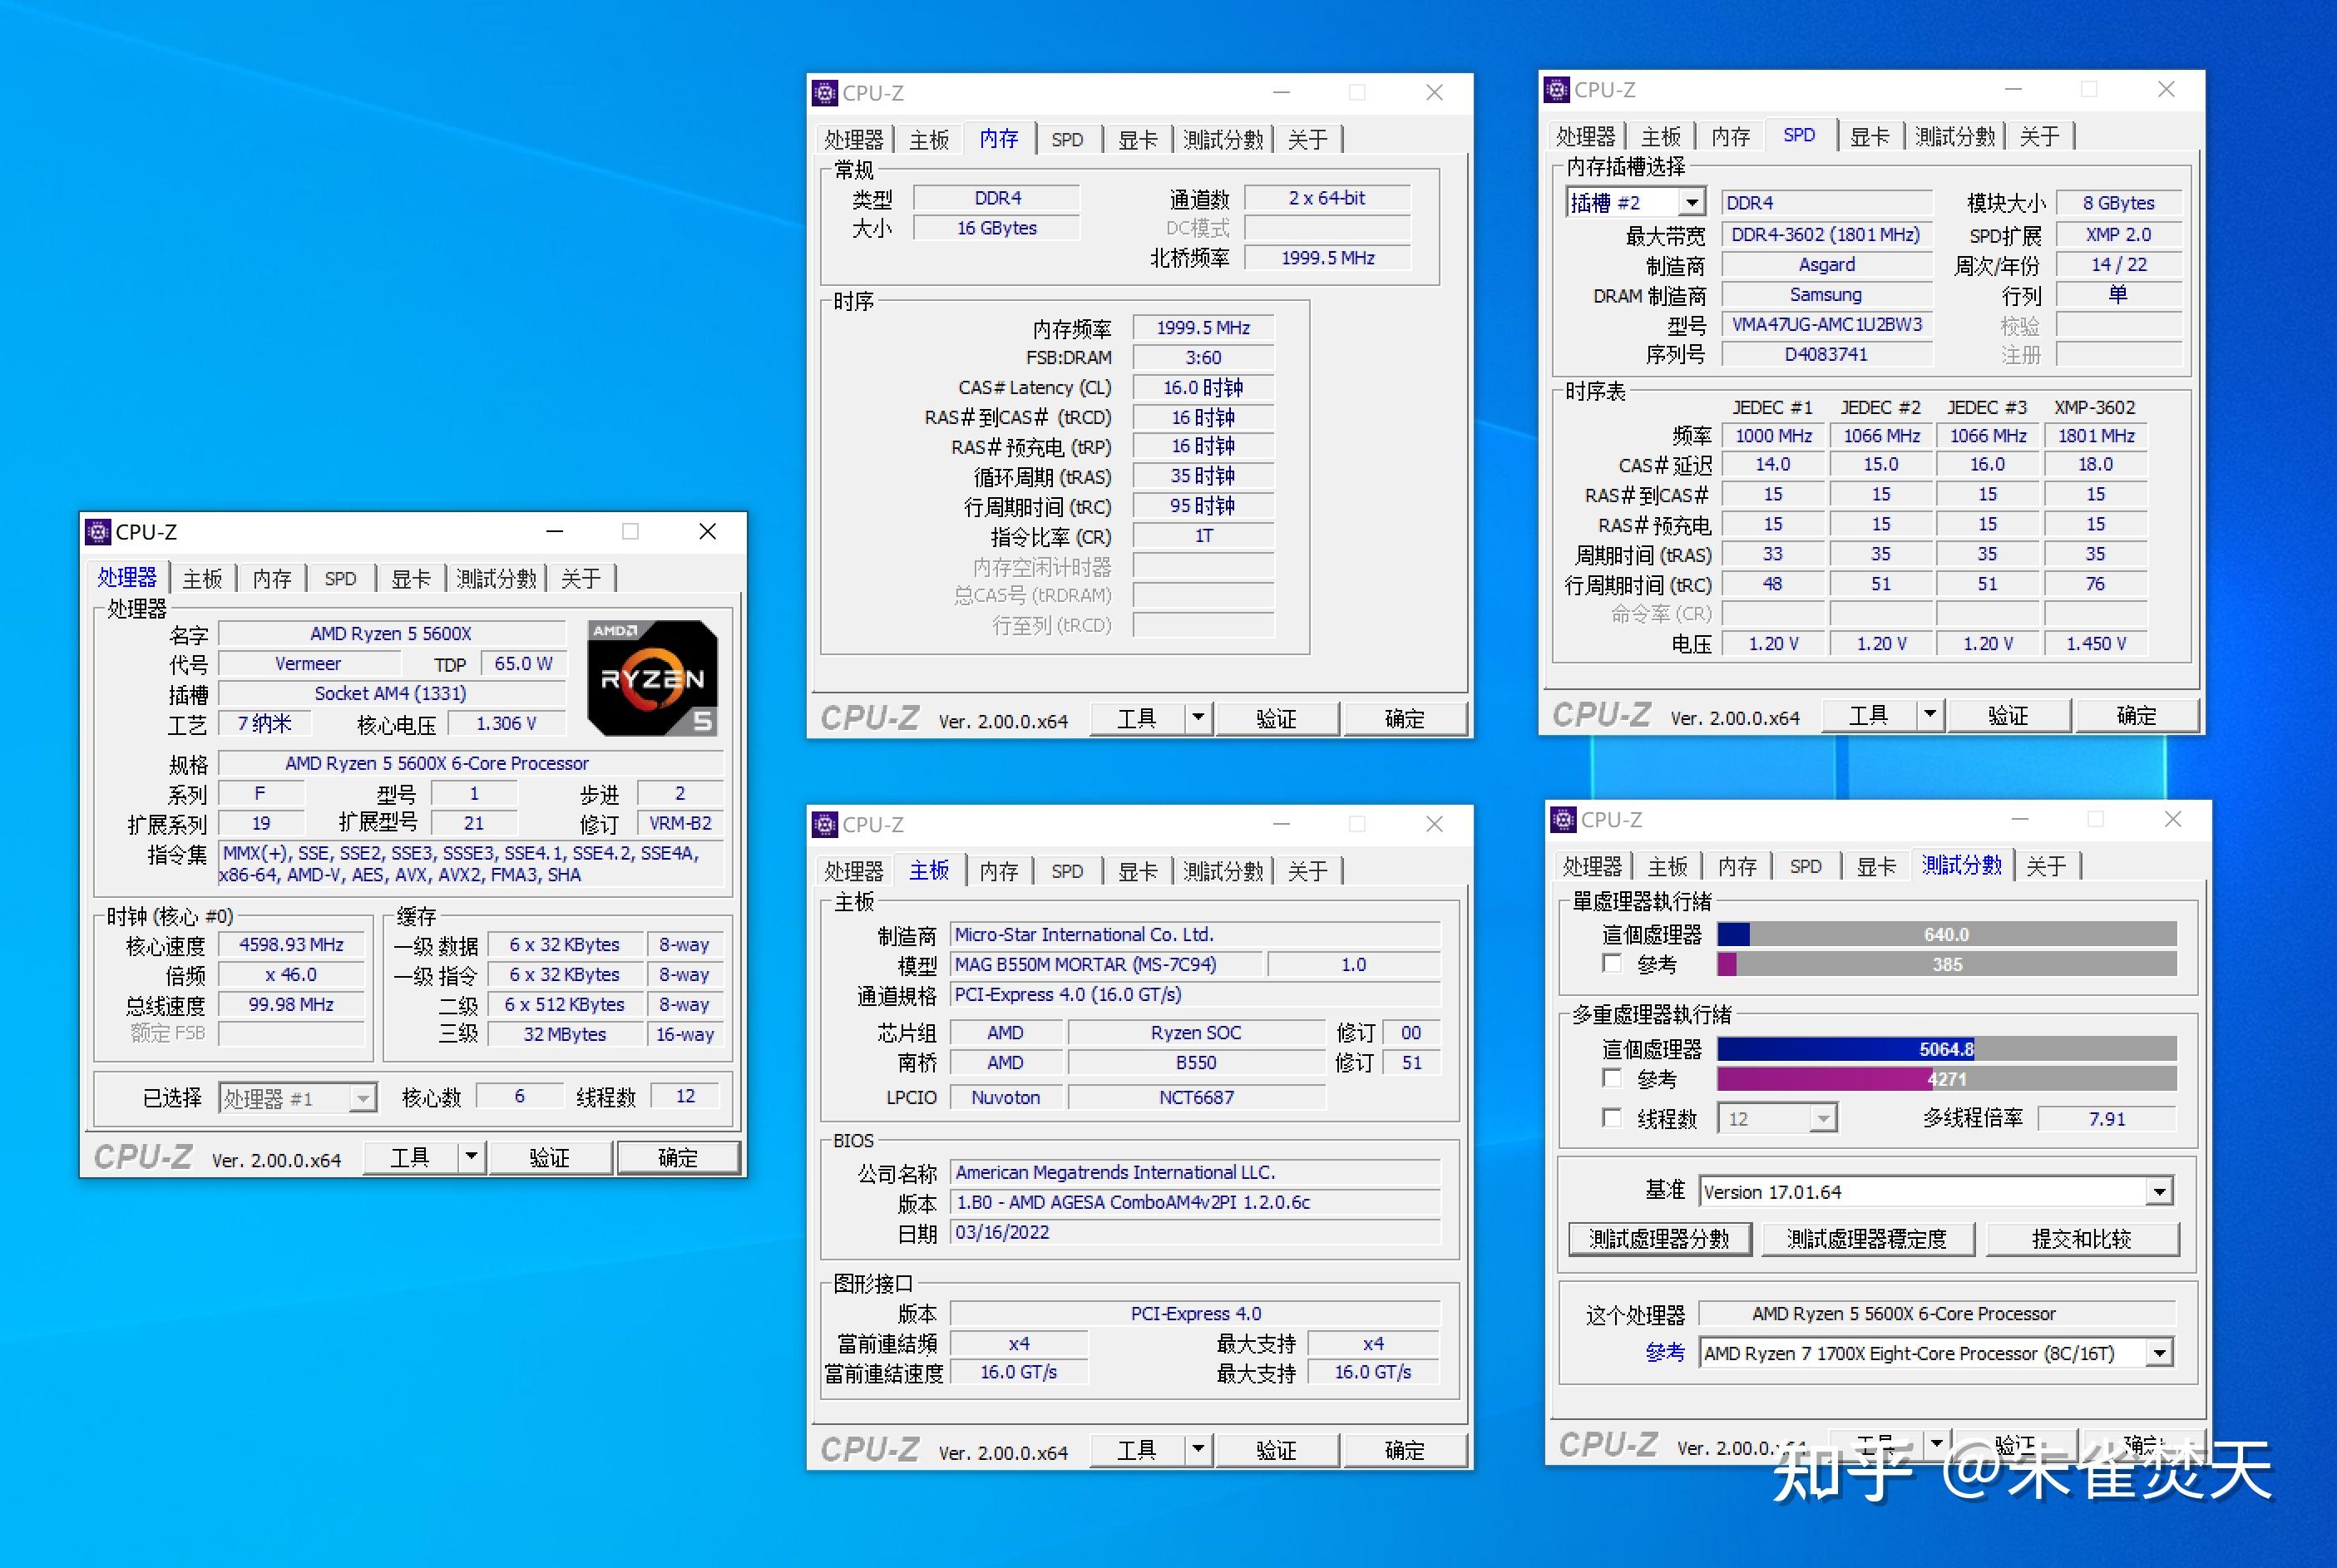Close the processor CPU-Z window
This screenshot has width=2337, height=1568.
point(707,532)
